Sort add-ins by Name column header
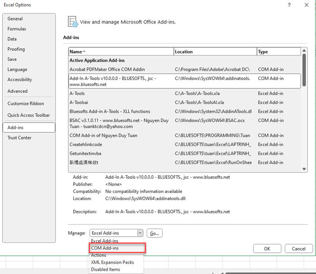The height and width of the screenshot is (274, 316). [x=121, y=52]
